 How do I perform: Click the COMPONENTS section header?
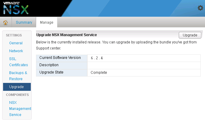[17, 95]
